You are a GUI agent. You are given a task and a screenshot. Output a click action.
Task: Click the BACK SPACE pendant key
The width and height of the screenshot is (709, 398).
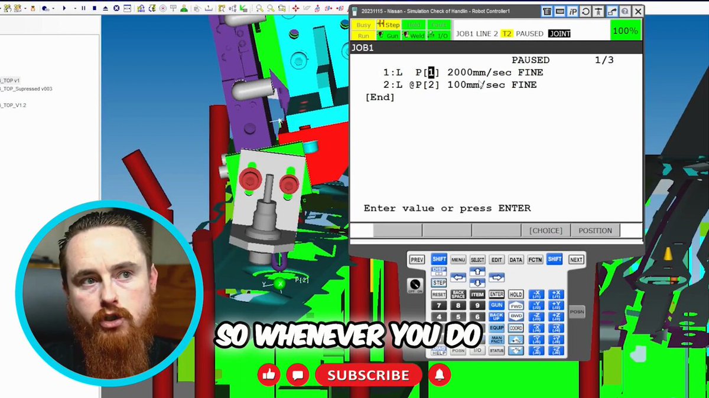point(458,294)
